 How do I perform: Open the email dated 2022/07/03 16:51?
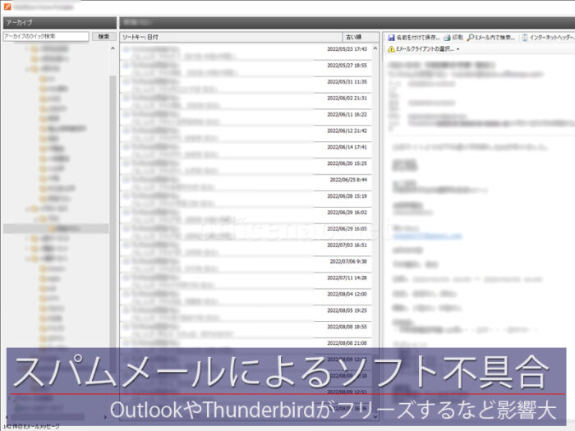click(246, 248)
